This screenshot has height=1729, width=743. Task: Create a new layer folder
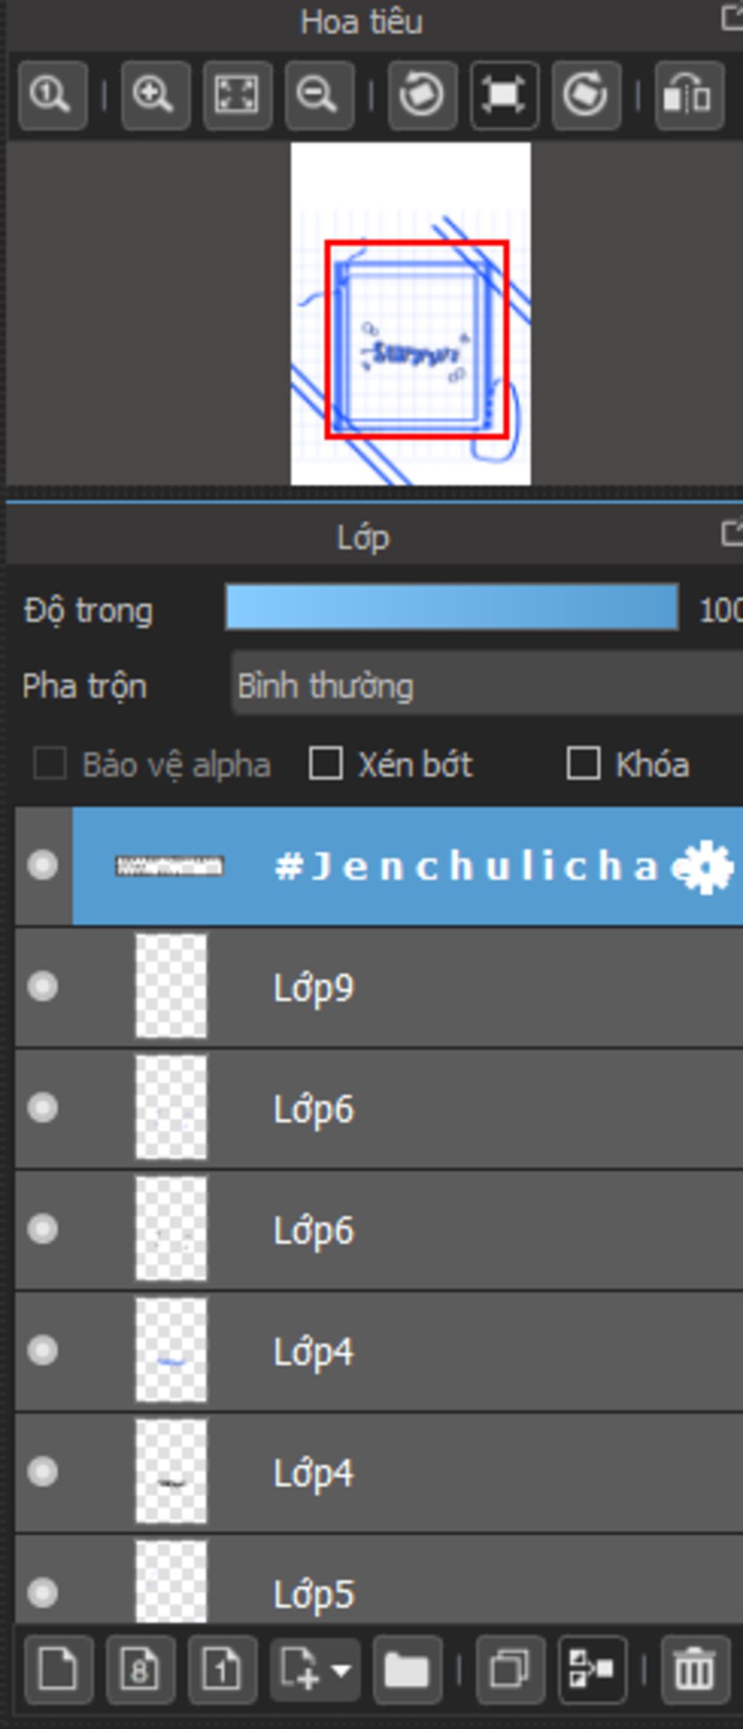407,1669
